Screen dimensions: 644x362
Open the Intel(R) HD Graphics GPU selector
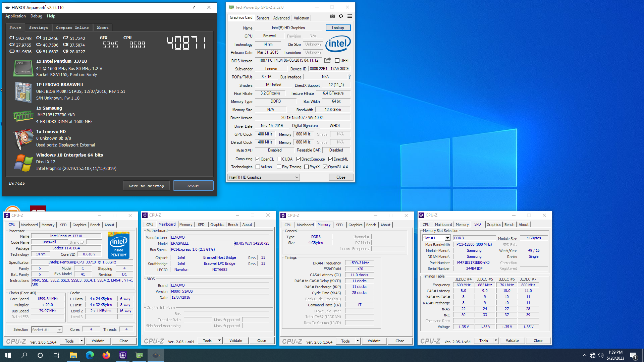263,177
